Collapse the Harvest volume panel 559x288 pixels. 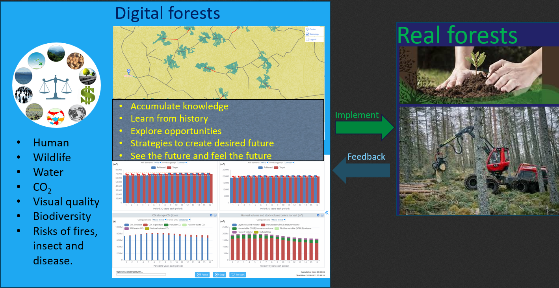coord(322,215)
